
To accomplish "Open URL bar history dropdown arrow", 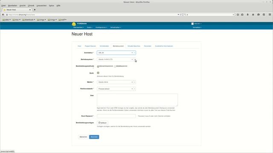I will tap(178, 15).
